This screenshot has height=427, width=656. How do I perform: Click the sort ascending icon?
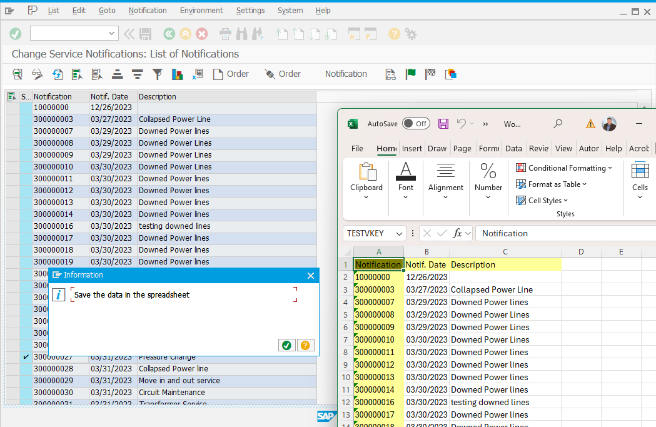click(117, 74)
